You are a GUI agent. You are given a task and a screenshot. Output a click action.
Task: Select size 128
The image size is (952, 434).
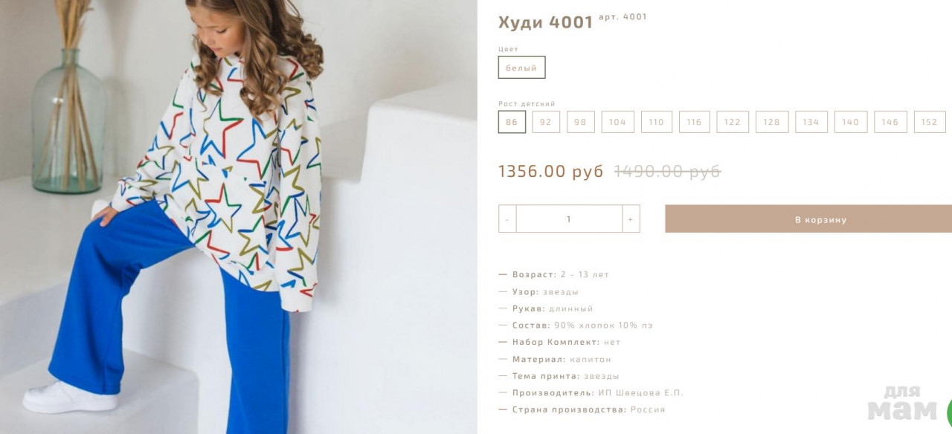coord(772,122)
